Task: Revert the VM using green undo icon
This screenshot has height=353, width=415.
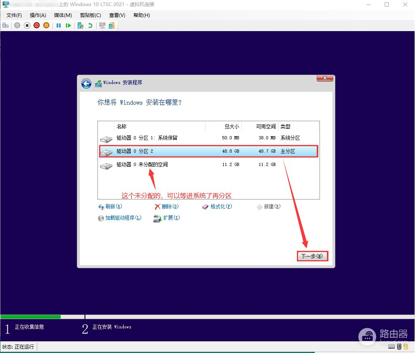Action: (90, 25)
